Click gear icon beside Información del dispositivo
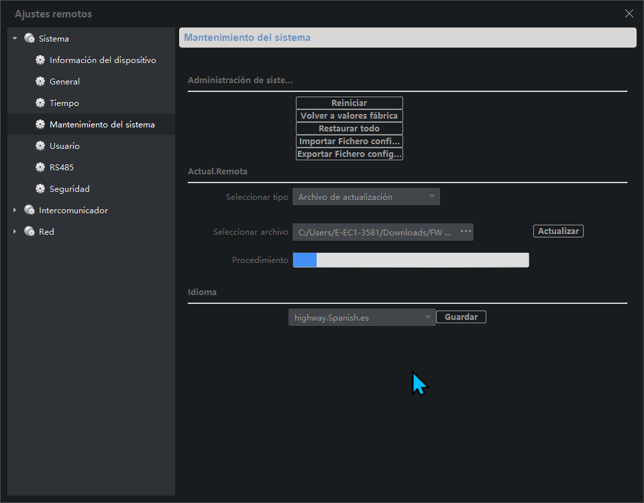Screen dimensions: 644x503 coord(40,60)
